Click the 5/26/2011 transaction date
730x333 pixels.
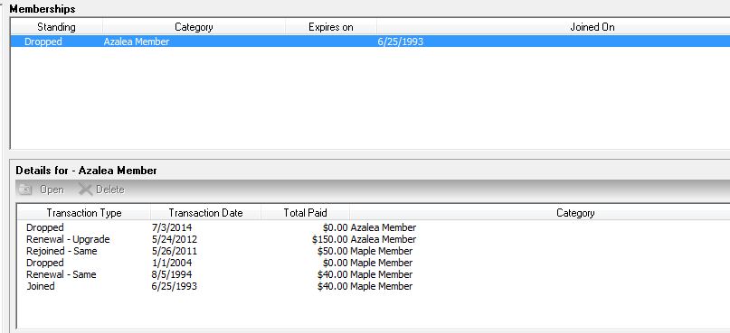pos(174,251)
